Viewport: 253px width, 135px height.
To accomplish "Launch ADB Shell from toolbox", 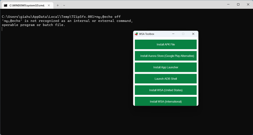I will click(166, 79).
